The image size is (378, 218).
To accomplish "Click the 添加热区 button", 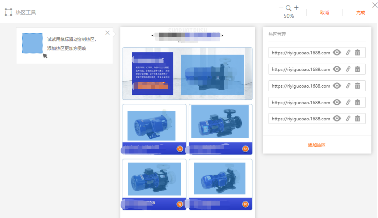I will 316,145.
